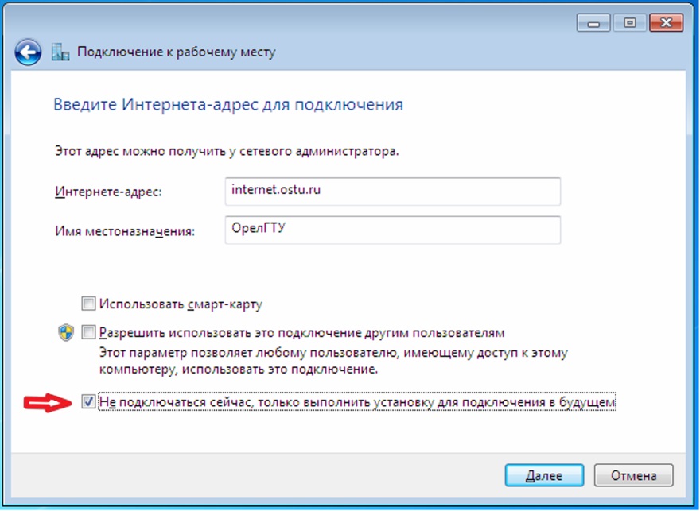Image resolution: width=700 pixels, height=511 pixels.
Task: Uncheck the 'Не подключаться сейчас' checkbox
Action: [x=89, y=403]
